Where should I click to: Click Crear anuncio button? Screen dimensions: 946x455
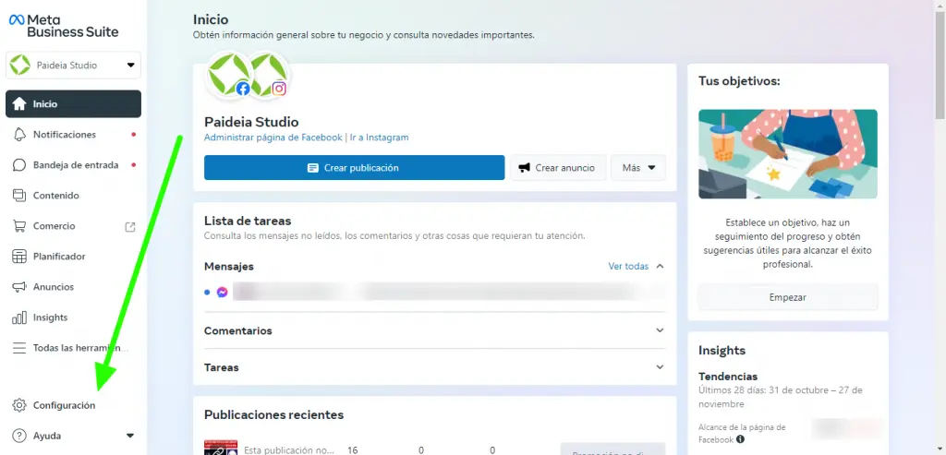(x=558, y=168)
